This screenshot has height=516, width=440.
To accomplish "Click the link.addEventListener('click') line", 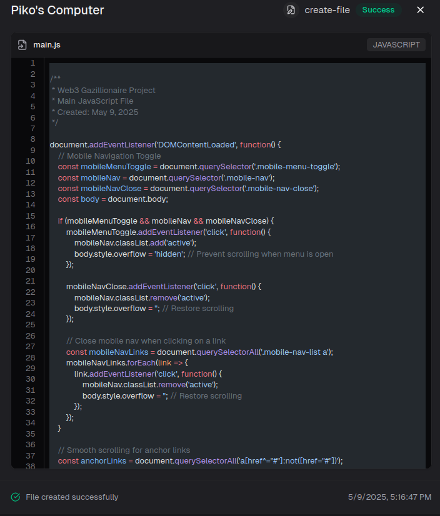I will tap(148, 374).
